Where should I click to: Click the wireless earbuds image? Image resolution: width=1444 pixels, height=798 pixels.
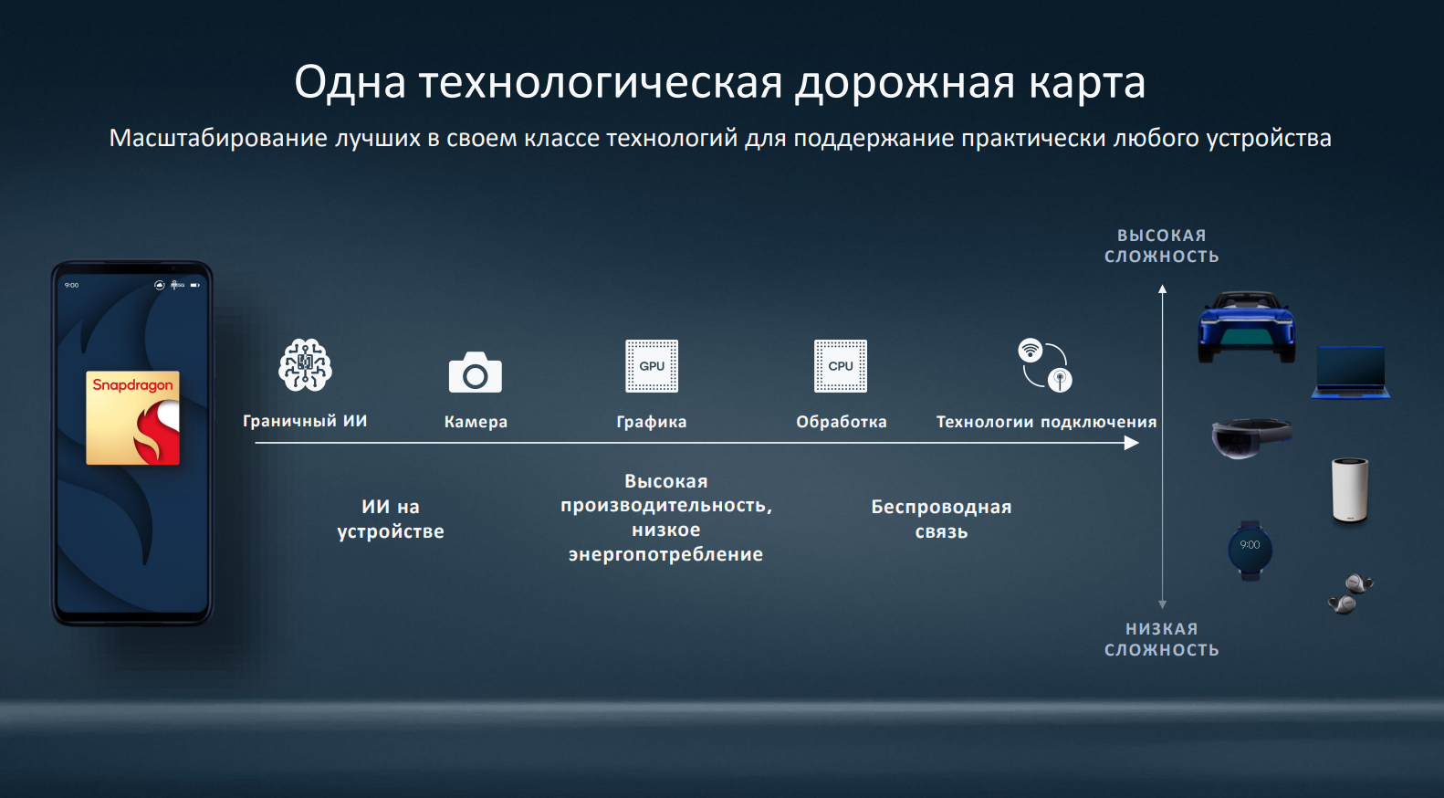(x=1350, y=593)
